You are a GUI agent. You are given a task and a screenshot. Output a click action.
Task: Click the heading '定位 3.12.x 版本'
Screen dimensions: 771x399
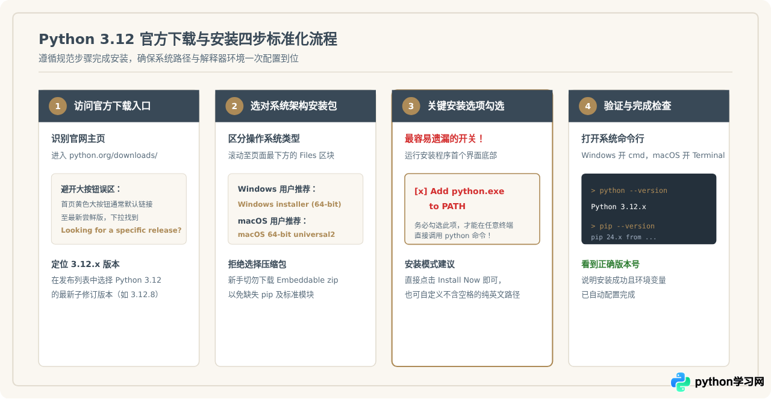[86, 264]
